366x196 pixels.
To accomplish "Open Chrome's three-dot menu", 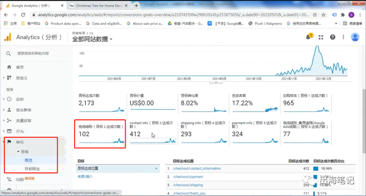I will coord(360,15).
